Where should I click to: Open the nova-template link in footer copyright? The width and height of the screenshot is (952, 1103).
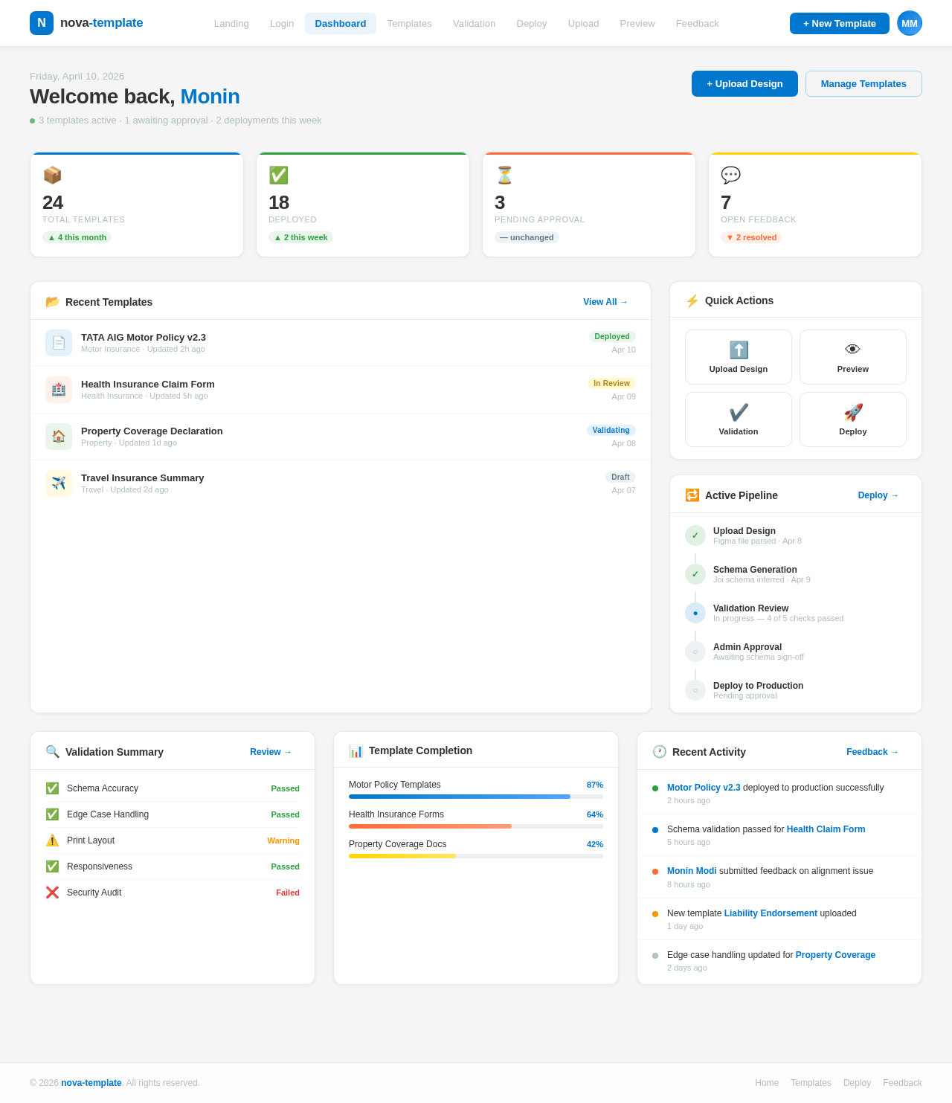[x=91, y=1083]
